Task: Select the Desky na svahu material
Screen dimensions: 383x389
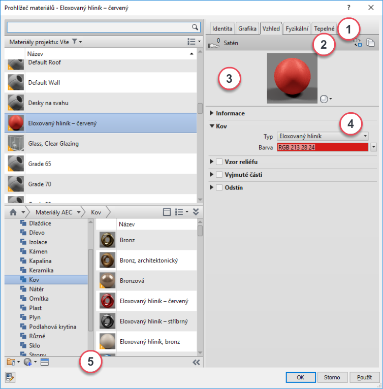Action: [101, 103]
